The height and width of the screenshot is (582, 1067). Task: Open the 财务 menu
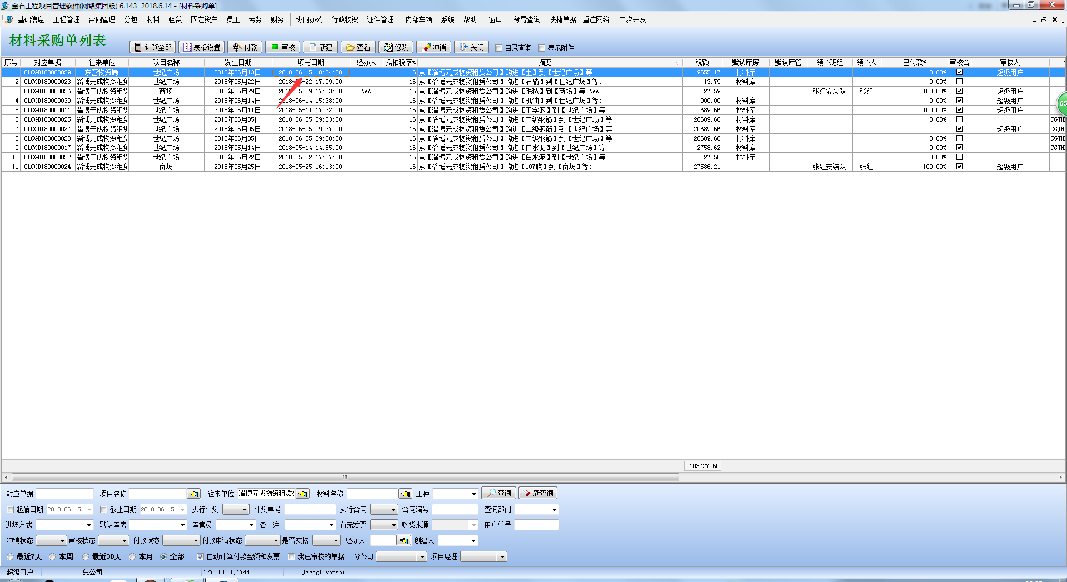[x=277, y=19]
